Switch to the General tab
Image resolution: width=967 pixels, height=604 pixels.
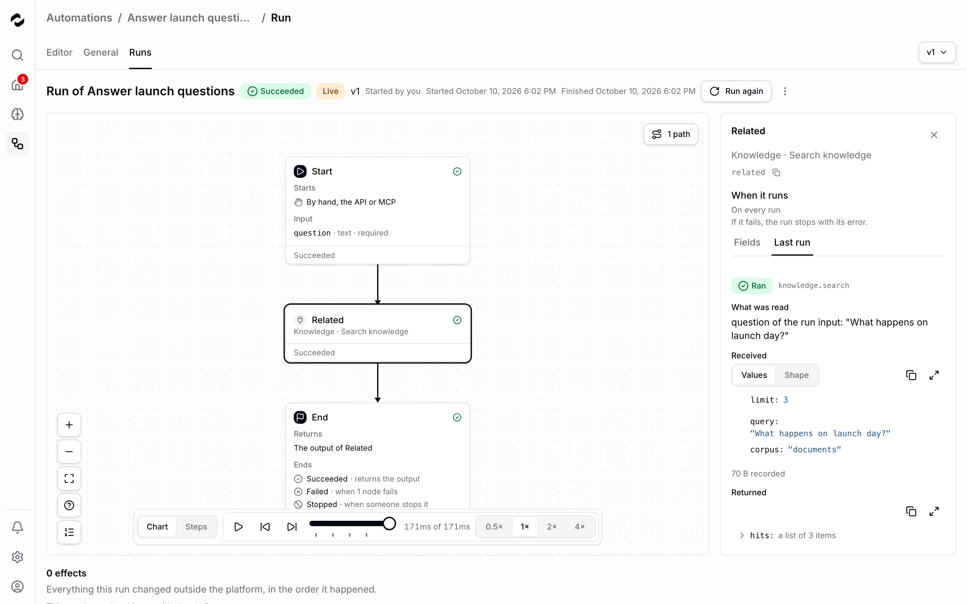pyautogui.click(x=101, y=52)
